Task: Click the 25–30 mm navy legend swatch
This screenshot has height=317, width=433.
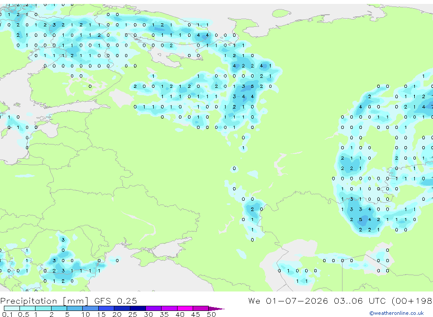Action: point(138,308)
